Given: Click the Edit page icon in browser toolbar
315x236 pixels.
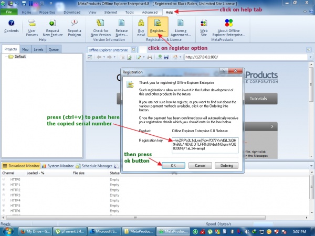Looking at the screenshot, I should [x=139, y=57].
